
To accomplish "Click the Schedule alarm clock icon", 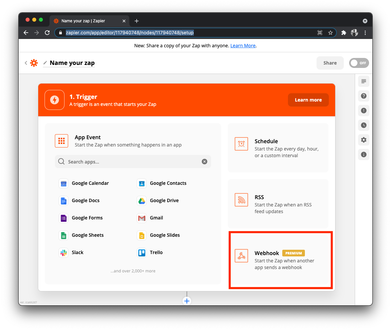I will point(241,144).
